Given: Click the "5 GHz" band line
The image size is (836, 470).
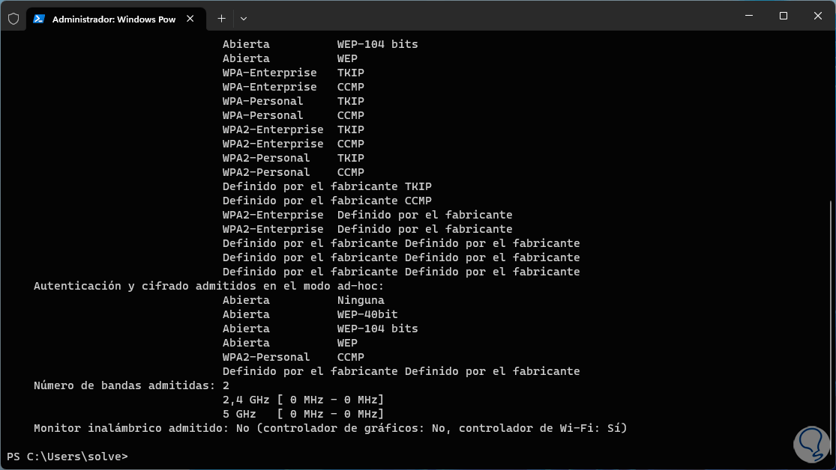Looking at the screenshot, I should click(303, 414).
